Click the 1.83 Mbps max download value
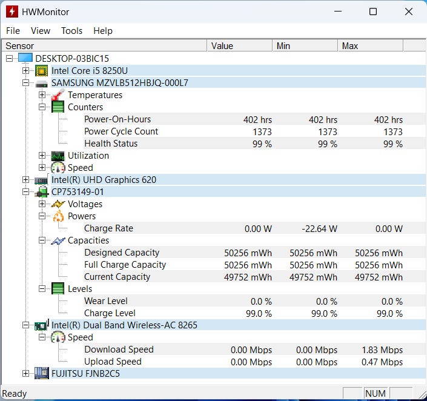Image resolution: width=427 pixels, height=401 pixels. [382, 350]
